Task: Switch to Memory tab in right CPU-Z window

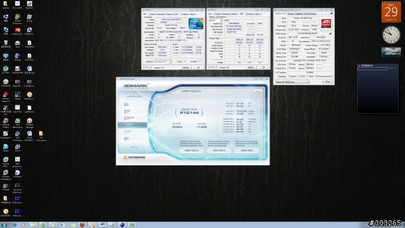Action: click(x=235, y=14)
